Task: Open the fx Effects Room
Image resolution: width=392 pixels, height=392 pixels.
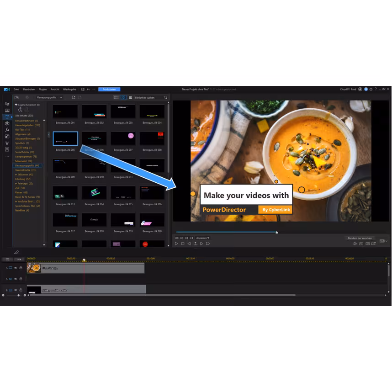Action: (x=7, y=130)
